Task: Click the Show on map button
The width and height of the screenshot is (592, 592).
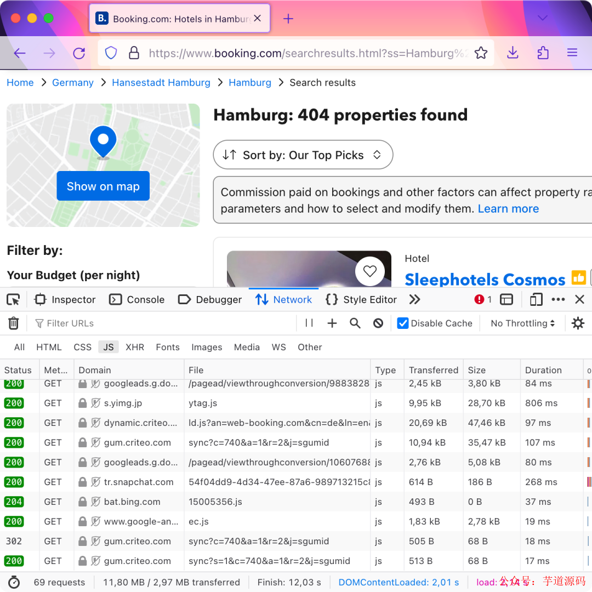Action: 103,186
